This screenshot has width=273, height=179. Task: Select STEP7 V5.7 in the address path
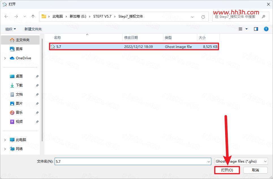102,16
